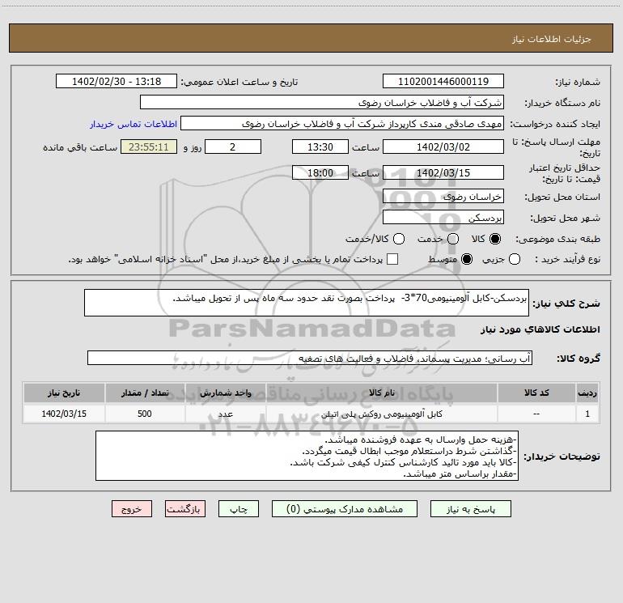This screenshot has width=623, height=603.
Task: Click the توضیحات خریدار notes box
Action: click(x=307, y=456)
